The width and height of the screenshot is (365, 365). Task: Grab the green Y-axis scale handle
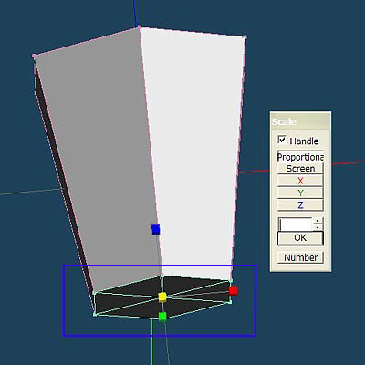pyautogui.click(x=162, y=317)
